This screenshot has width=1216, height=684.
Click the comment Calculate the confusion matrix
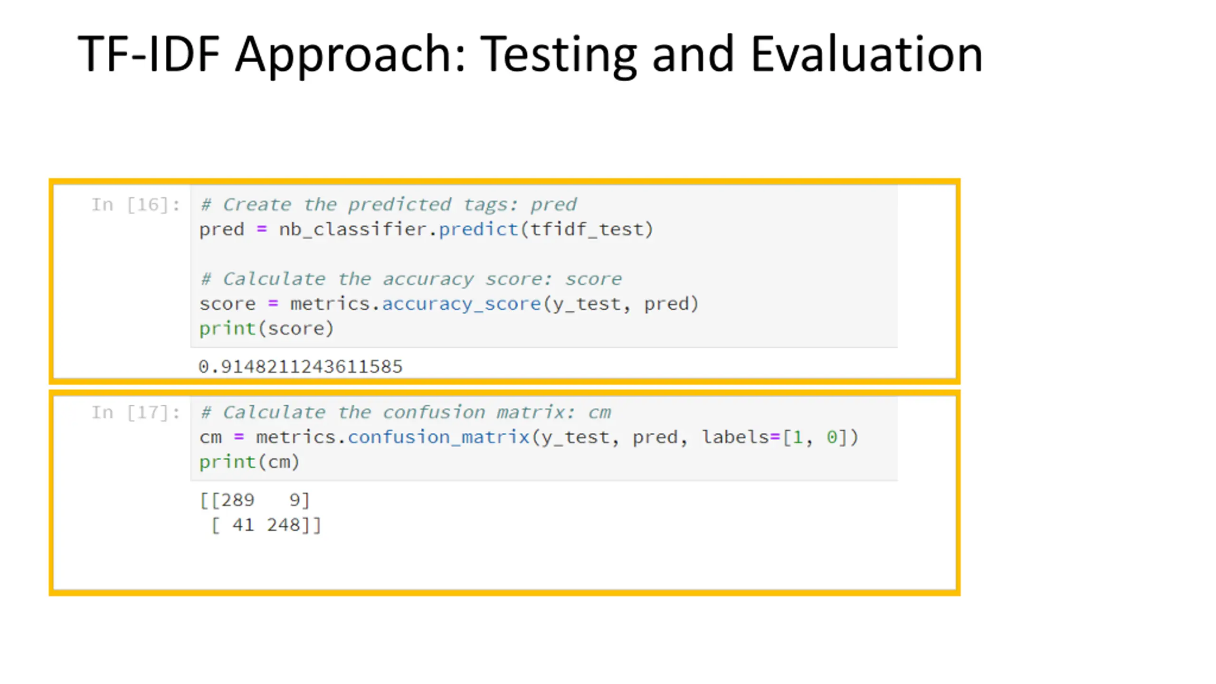405,412
